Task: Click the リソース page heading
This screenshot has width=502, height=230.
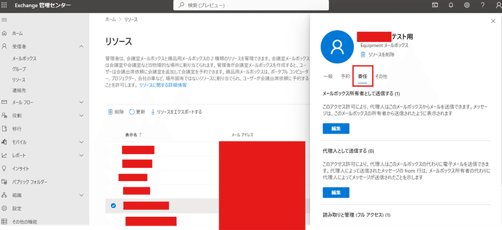Action: pyautogui.click(x=119, y=41)
